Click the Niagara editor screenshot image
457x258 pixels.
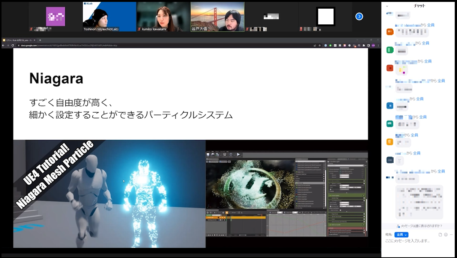287,194
